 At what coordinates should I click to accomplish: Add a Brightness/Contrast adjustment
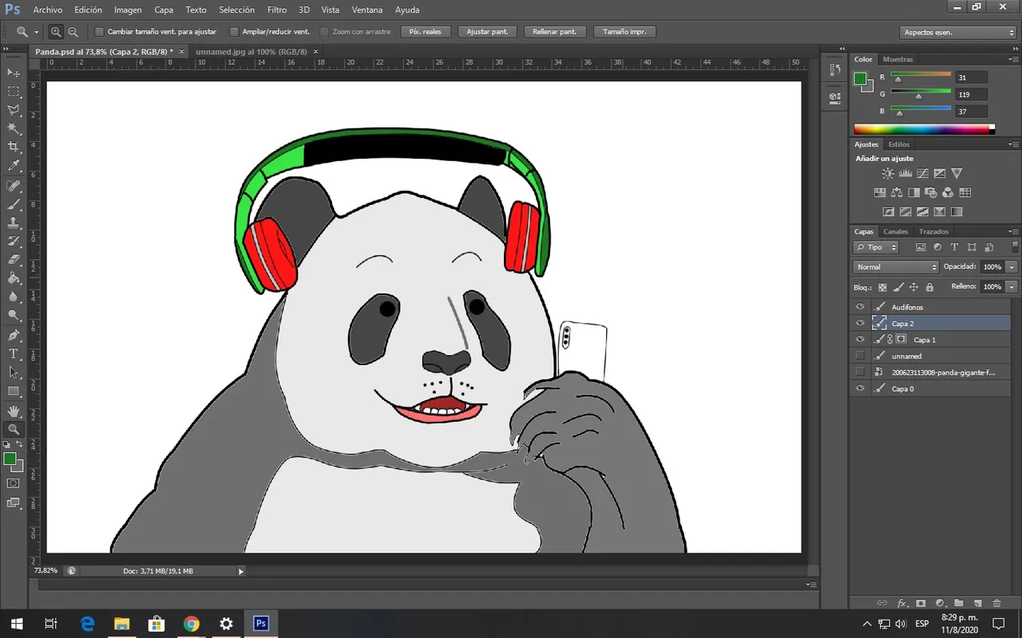(x=888, y=173)
